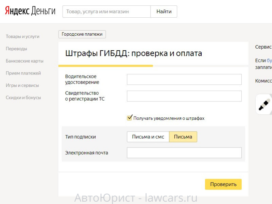Screen dimensions: 272x204
Task: Click the search field 'Товар, услуга или магазин'
Action: (106, 12)
